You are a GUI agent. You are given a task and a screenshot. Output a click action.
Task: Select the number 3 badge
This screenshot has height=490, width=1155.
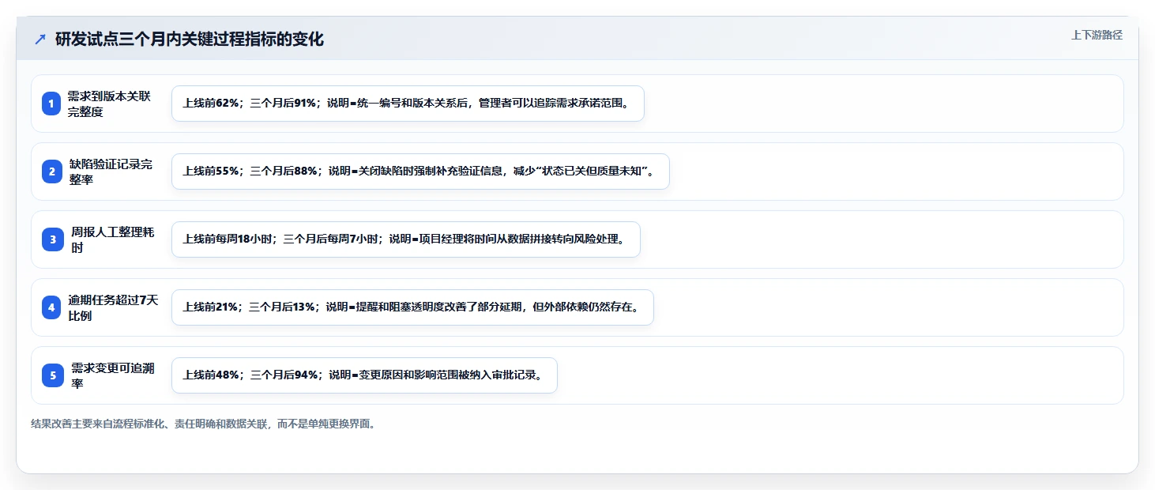point(52,239)
